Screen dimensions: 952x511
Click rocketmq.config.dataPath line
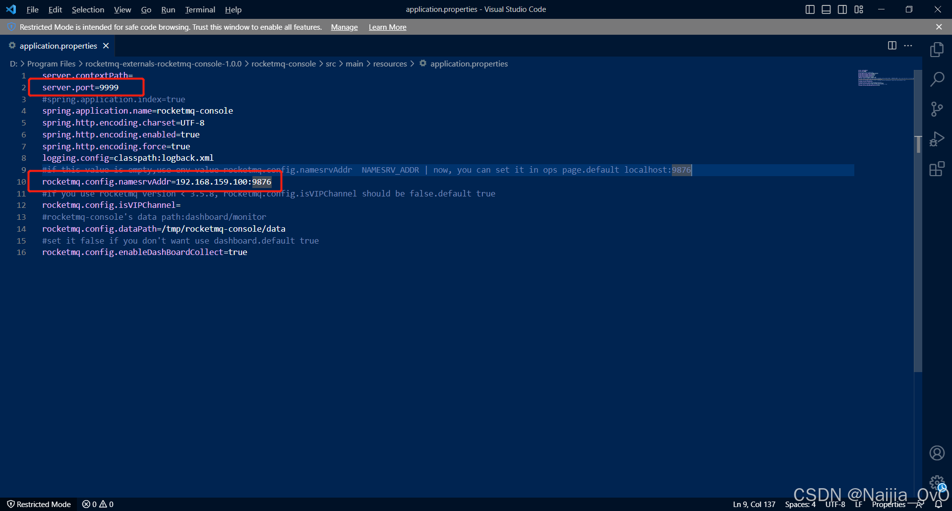[x=164, y=229]
